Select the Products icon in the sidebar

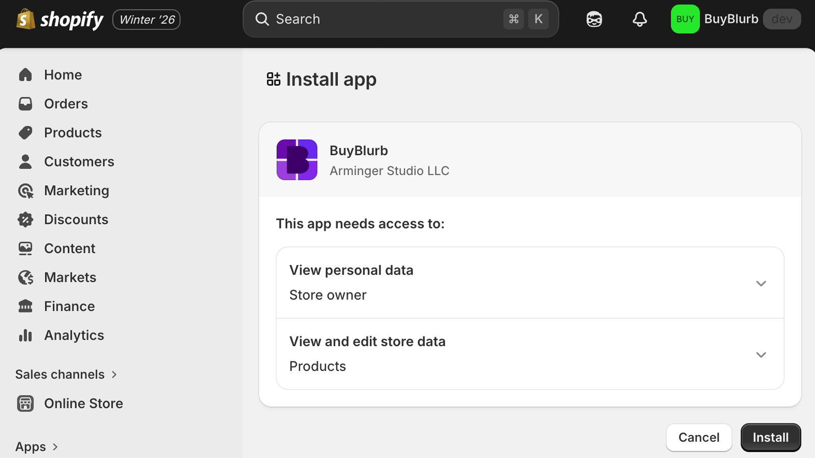[25, 132]
